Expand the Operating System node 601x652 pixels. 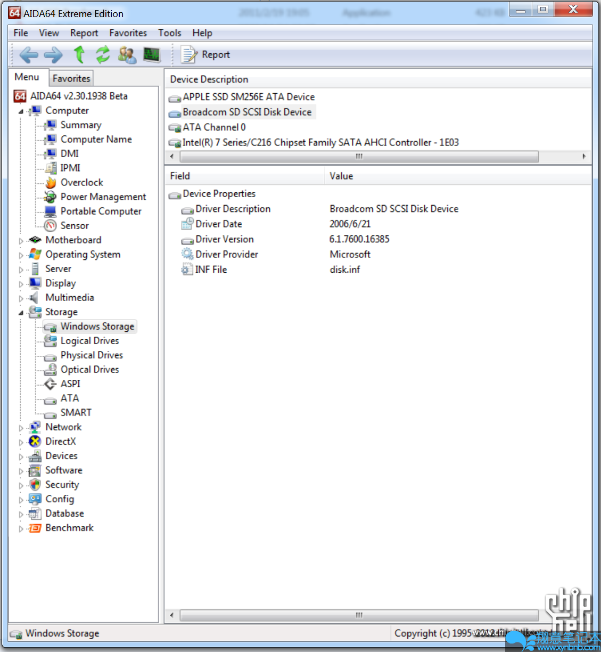21,255
